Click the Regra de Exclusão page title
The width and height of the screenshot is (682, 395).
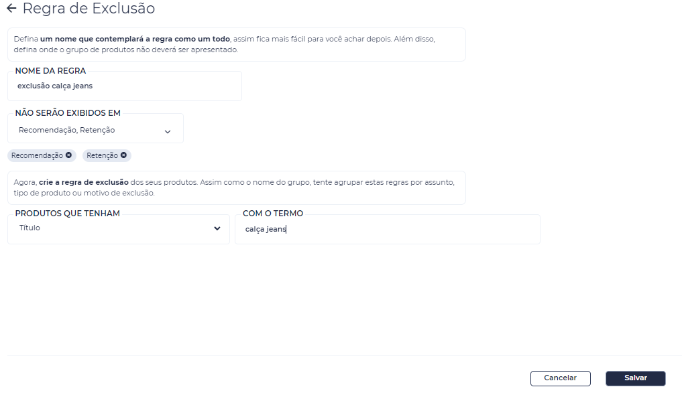click(89, 8)
